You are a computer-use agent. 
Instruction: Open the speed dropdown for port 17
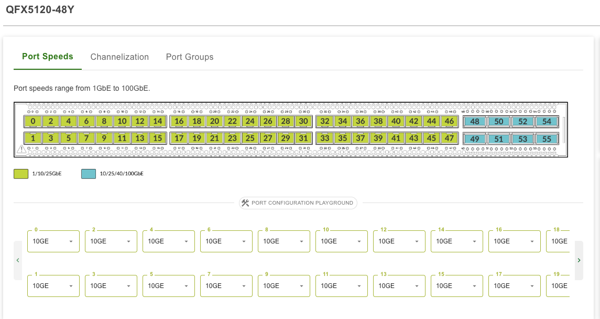(515, 285)
